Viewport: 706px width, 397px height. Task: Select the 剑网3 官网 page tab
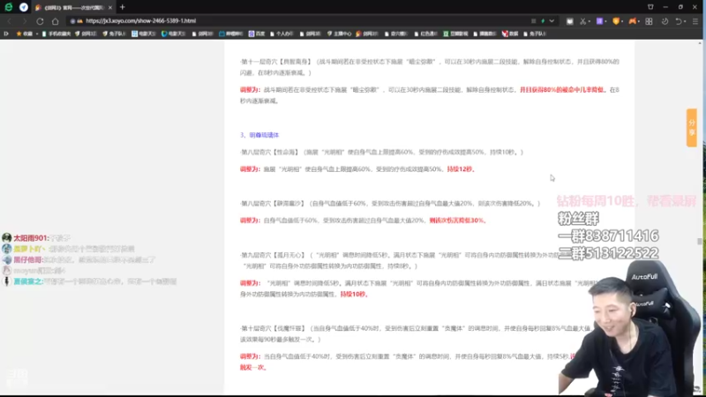72,8
